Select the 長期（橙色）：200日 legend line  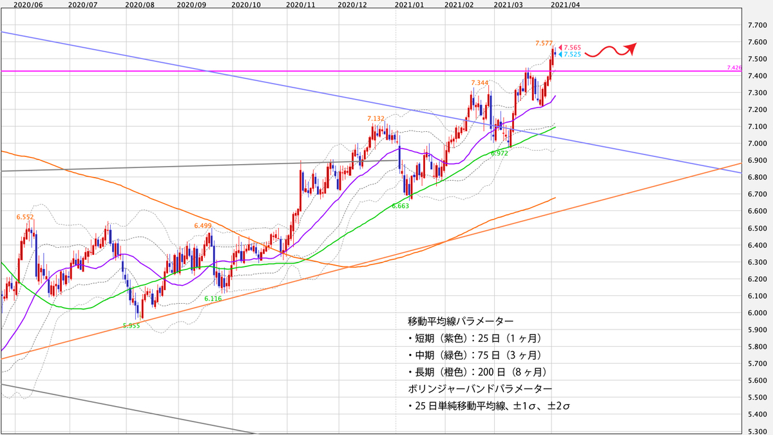(x=477, y=372)
